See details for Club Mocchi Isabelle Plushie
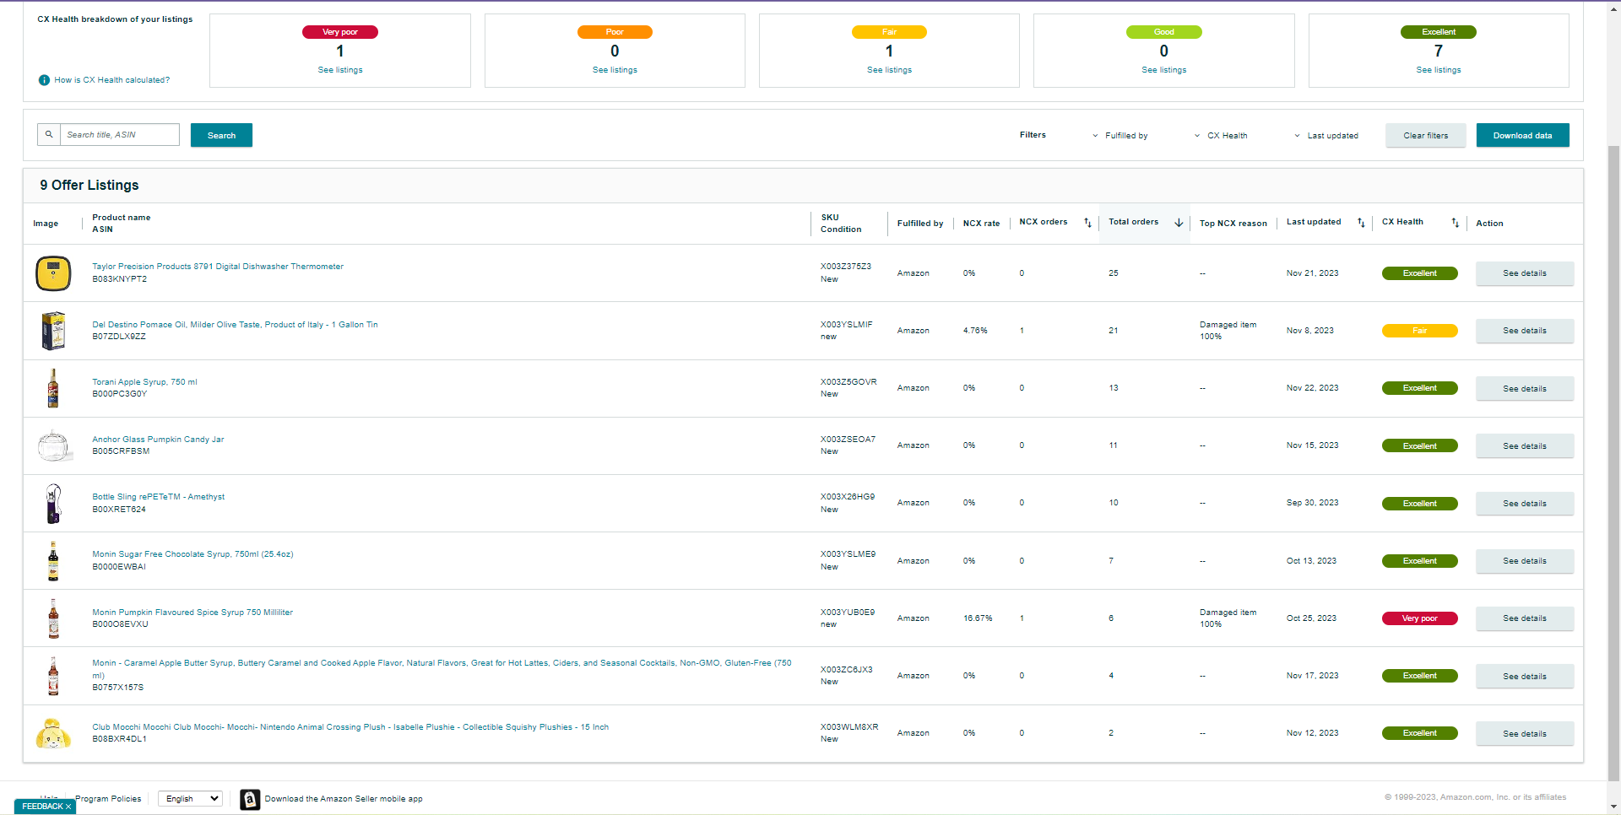The height and width of the screenshot is (815, 1621). click(1524, 734)
